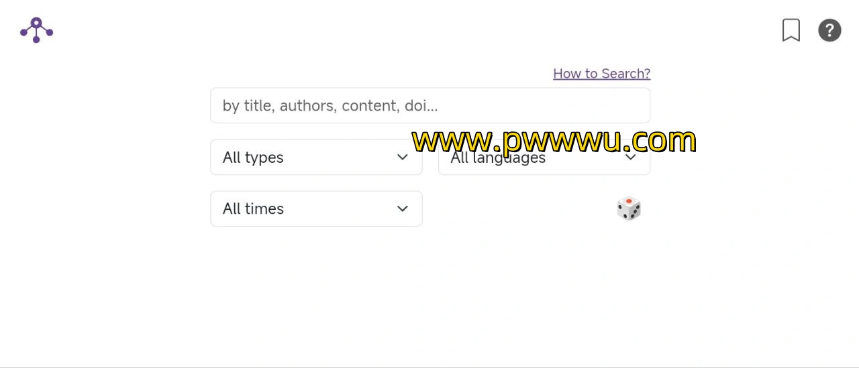The image size is (859, 368).
Task: View bookmarked items from the header
Action: pos(791,30)
